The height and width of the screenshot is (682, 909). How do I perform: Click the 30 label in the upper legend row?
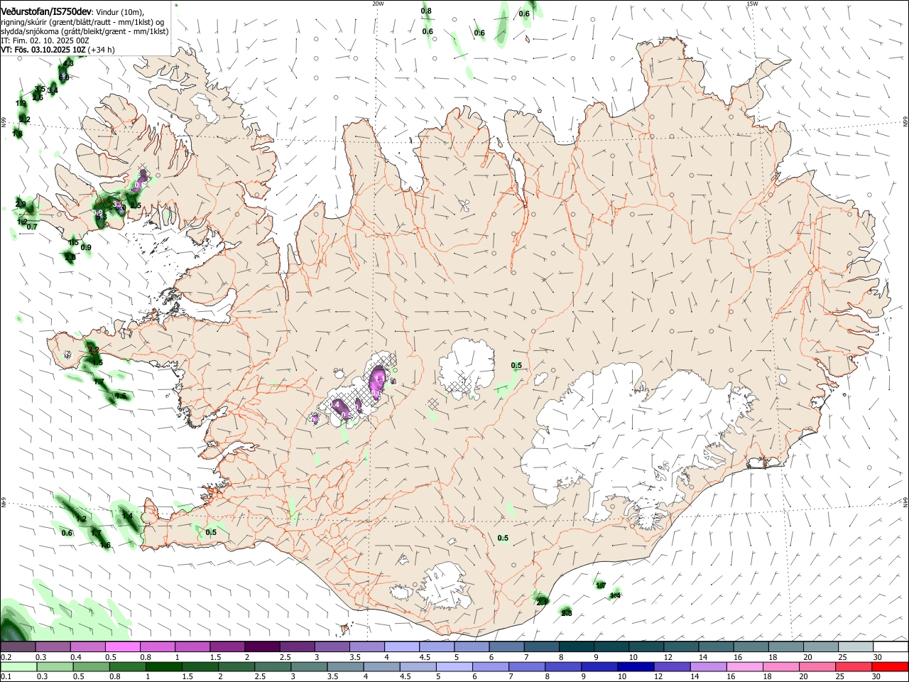(x=877, y=658)
